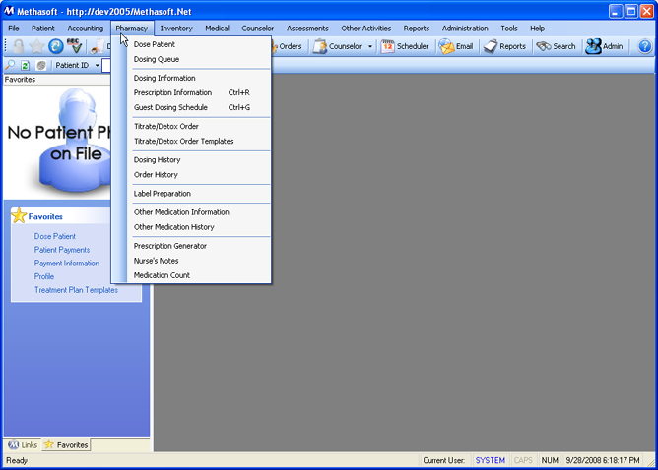
Task: Click the date and time in status bar
Action: coord(603,460)
